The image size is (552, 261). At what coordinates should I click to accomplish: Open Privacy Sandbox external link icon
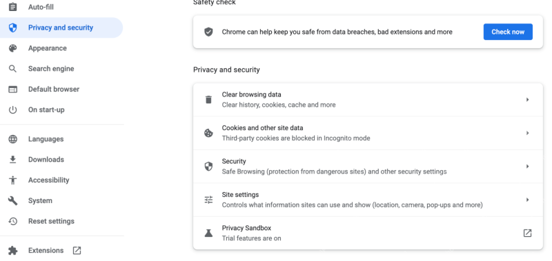[527, 233]
